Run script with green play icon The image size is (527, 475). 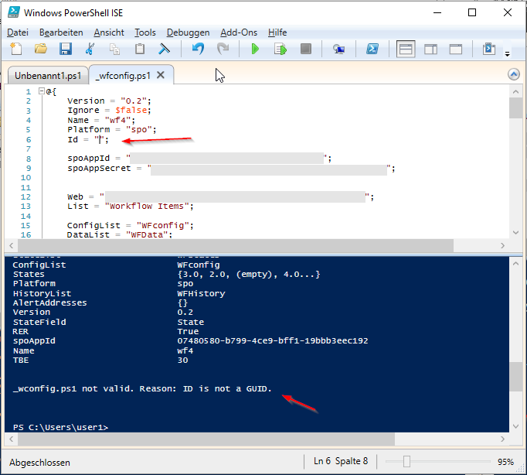click(255, 49)
